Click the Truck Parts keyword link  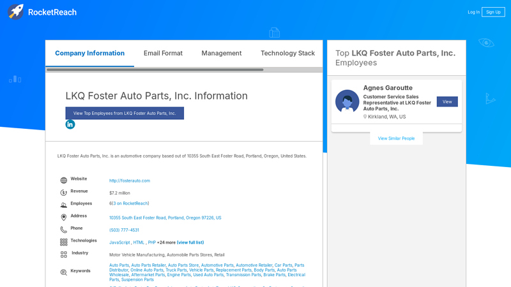176,270
